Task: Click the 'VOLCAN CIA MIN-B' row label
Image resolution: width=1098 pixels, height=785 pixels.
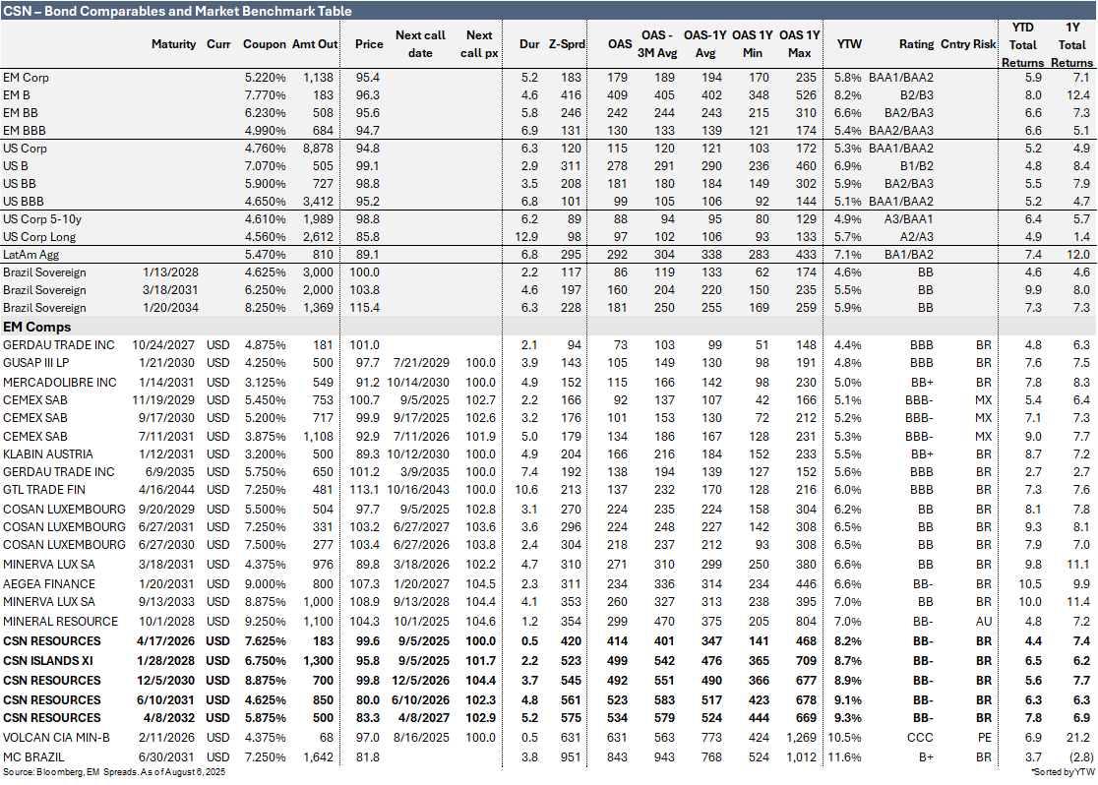Action: (x=56, y=738)
